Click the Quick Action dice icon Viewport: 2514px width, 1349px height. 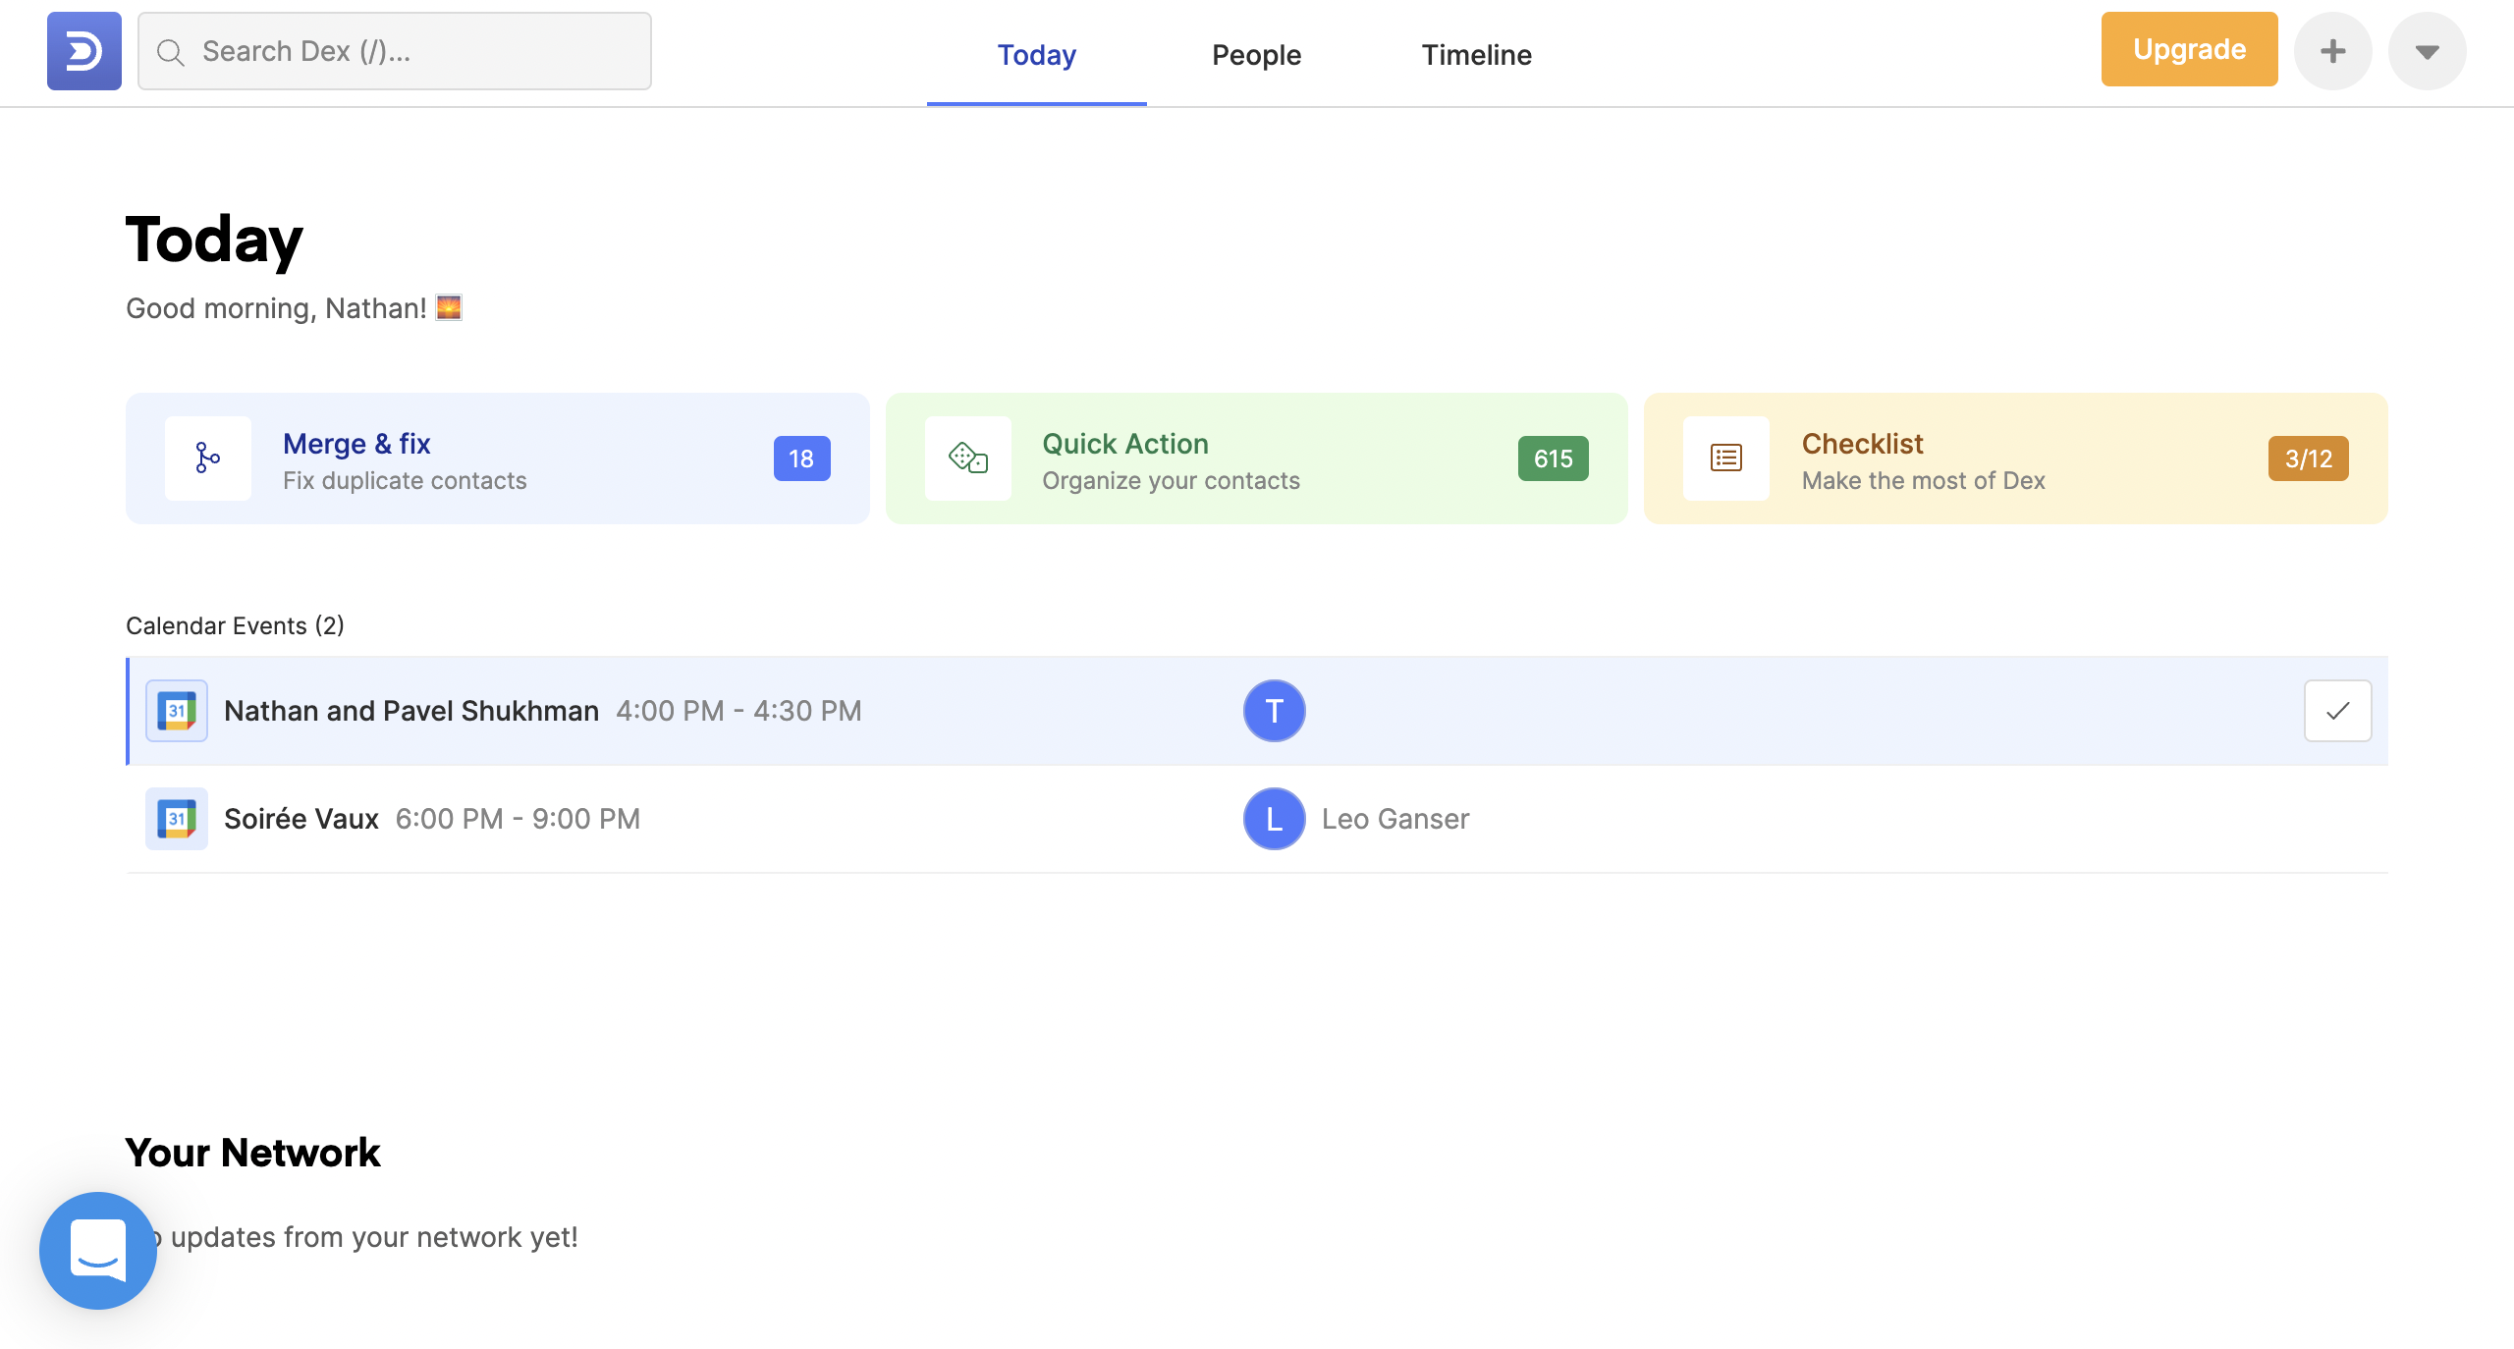[x=968, y=459]
